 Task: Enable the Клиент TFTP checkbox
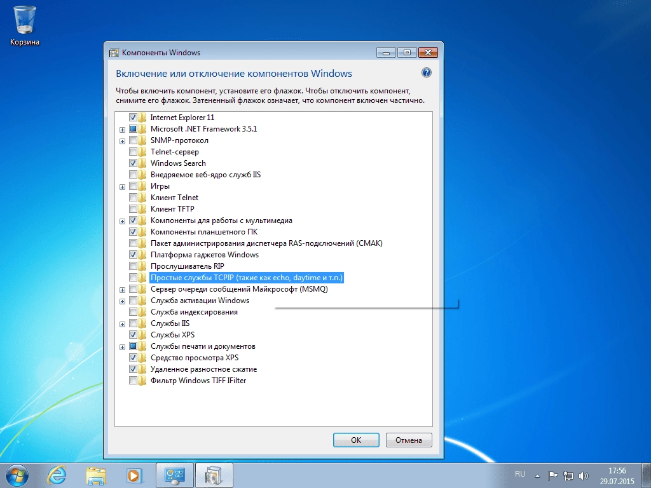pos(133,208)
